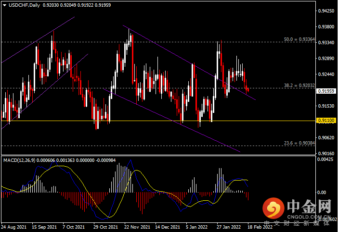Click the '23.6 = 0.90384' Fibonacci label
This screenshot has width=338, height=232.
[x=299, y=143]
